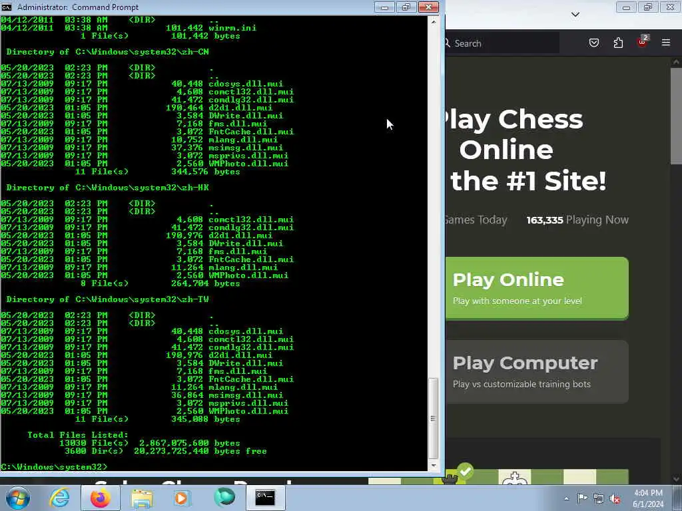Switch to Firefox on the taskbar
The height and width of the screenshot is (511, 682).
[101, 498]
